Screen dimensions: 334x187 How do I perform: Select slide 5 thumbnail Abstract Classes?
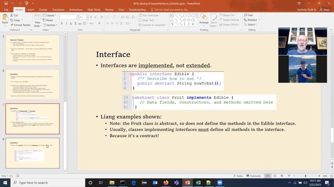click(x=32, y=50)
